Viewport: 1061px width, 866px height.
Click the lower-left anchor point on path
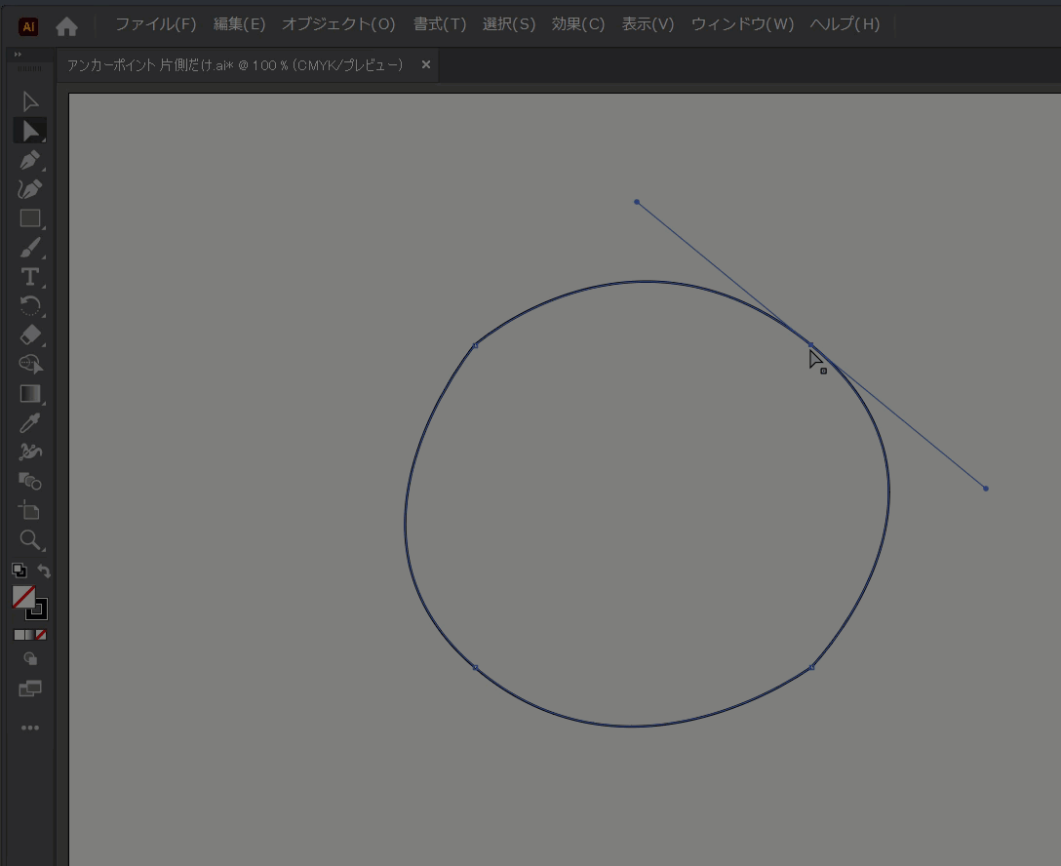475,668
